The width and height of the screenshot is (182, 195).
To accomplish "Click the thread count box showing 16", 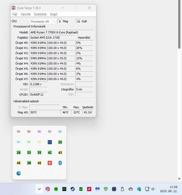I will [79, 21].
